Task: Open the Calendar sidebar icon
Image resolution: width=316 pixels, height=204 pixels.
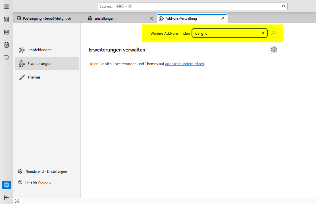Action: (6, 32)
